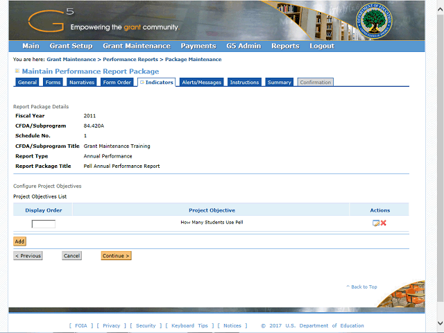
Task: Switch to the Forms tab
Action: pyautogui.click(x=53, y=82)
